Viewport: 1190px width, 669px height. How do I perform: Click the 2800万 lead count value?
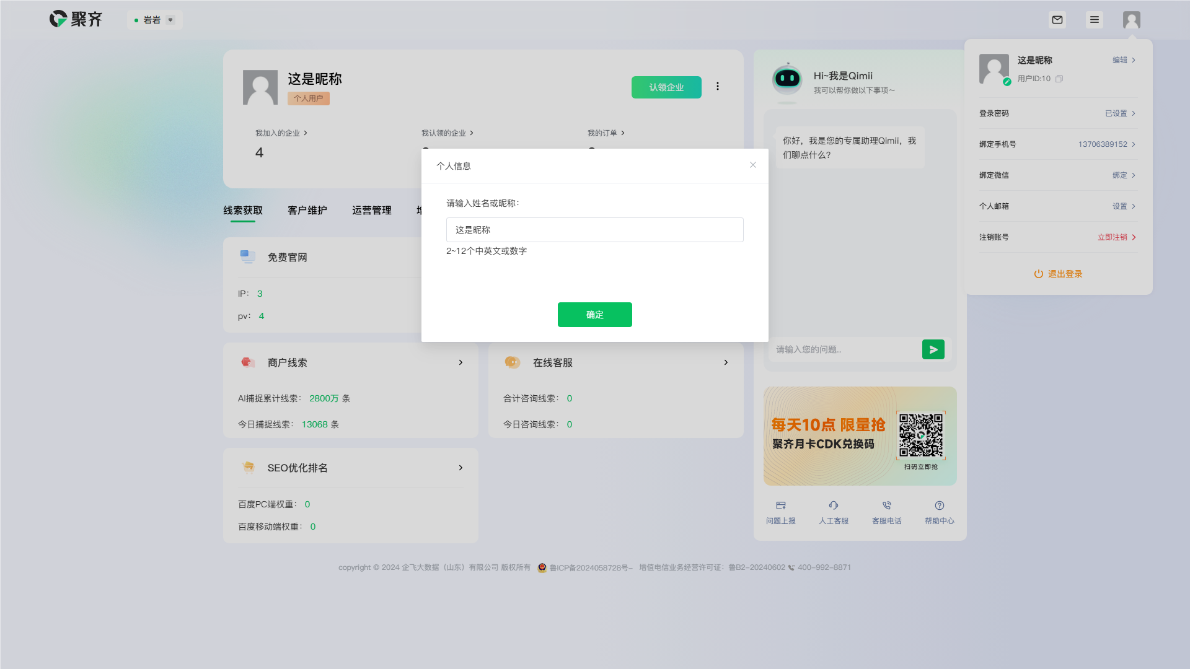pyautogui.click(x=324, y=398)
